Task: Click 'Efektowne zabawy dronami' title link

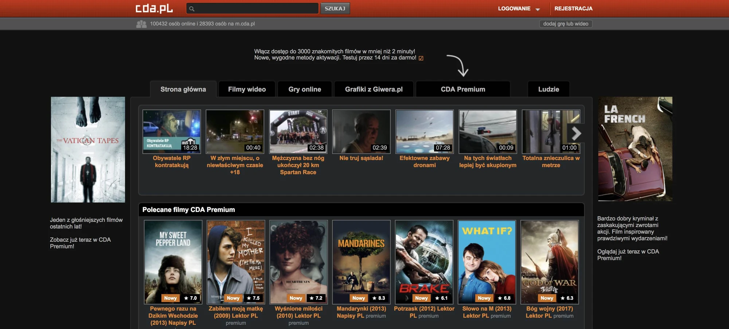Action: coord(425,162)
